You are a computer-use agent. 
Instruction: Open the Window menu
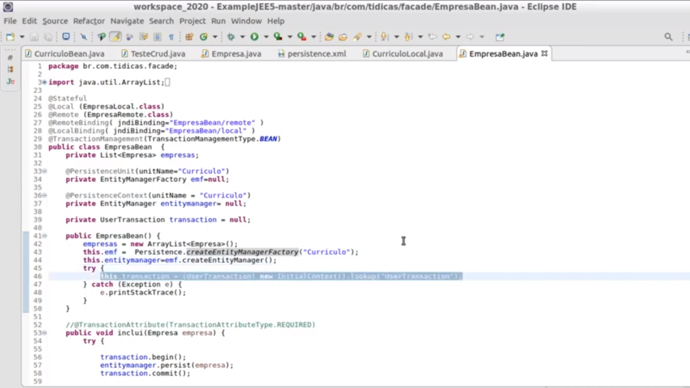pos(247,21)
